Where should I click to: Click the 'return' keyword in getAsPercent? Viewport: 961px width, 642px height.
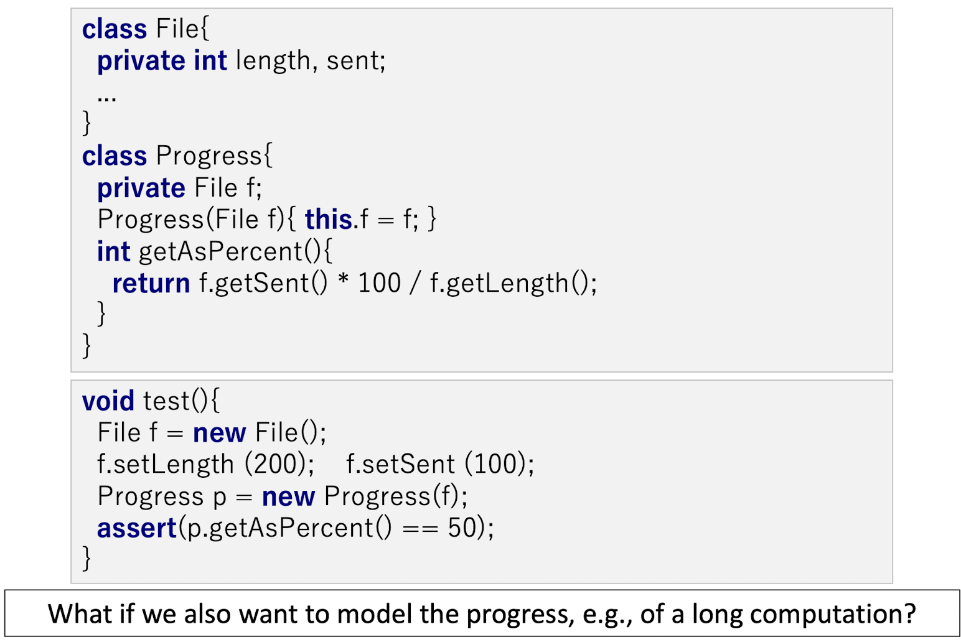pos(151,284)
